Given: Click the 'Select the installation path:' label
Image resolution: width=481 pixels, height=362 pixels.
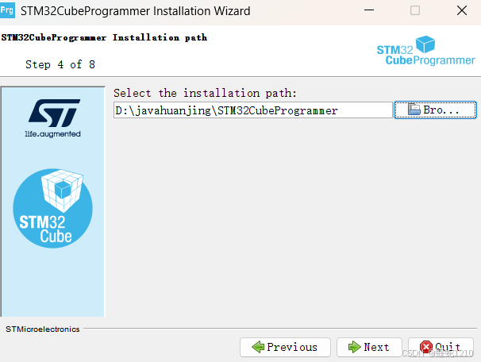Looking at the screenshot, I should point(206,93).
